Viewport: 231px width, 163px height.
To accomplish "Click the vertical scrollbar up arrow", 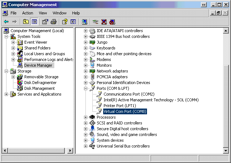I will pyautogui.click(x=226, y=31).
